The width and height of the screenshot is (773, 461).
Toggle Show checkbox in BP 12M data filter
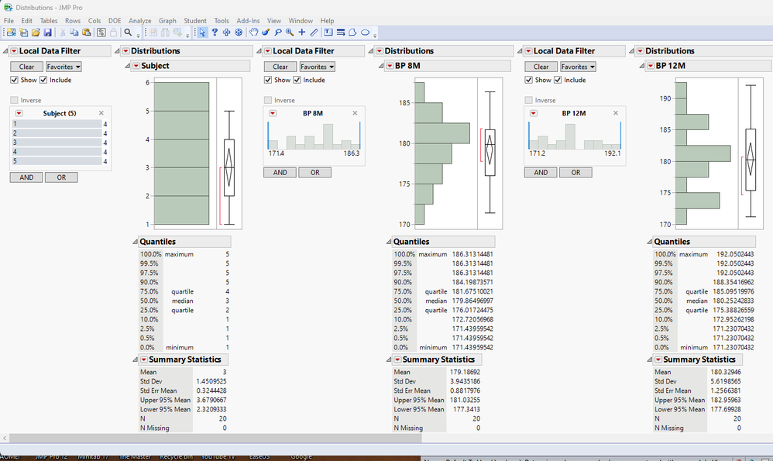pos(528,80)
